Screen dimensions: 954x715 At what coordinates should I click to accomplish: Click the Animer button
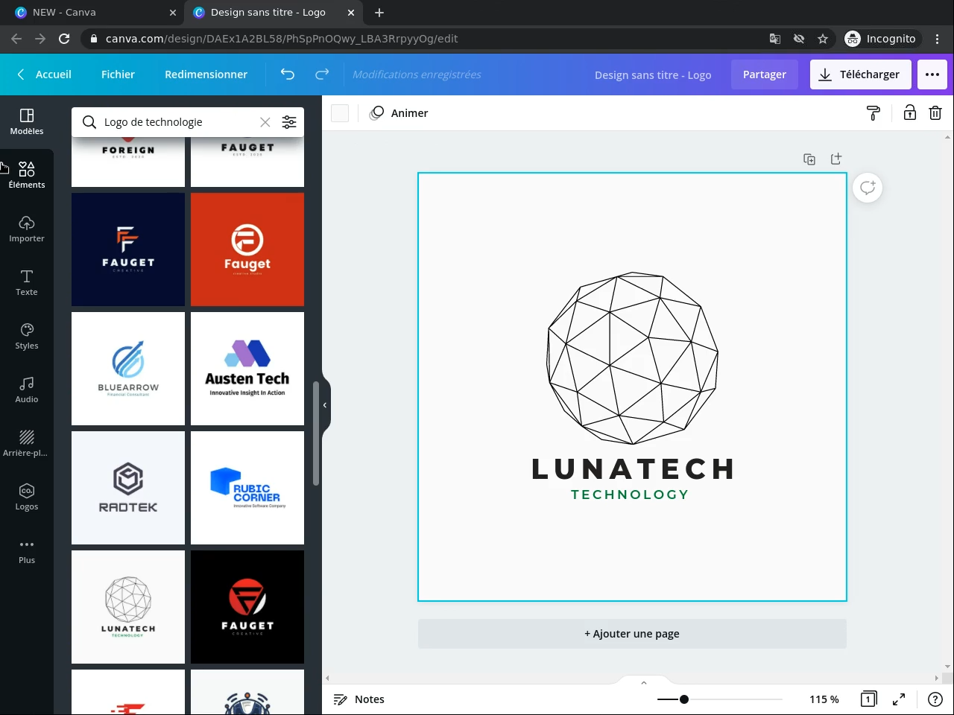click(399, 113)
